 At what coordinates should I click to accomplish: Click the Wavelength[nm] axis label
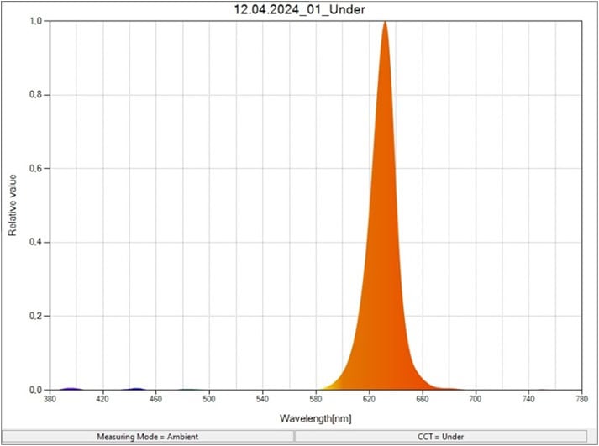click(315, 417)
